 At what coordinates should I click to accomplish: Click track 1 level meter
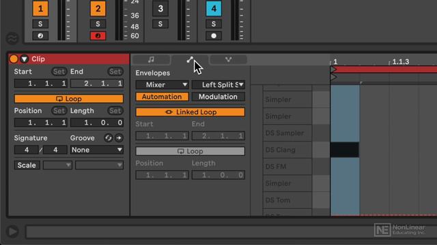61,20
